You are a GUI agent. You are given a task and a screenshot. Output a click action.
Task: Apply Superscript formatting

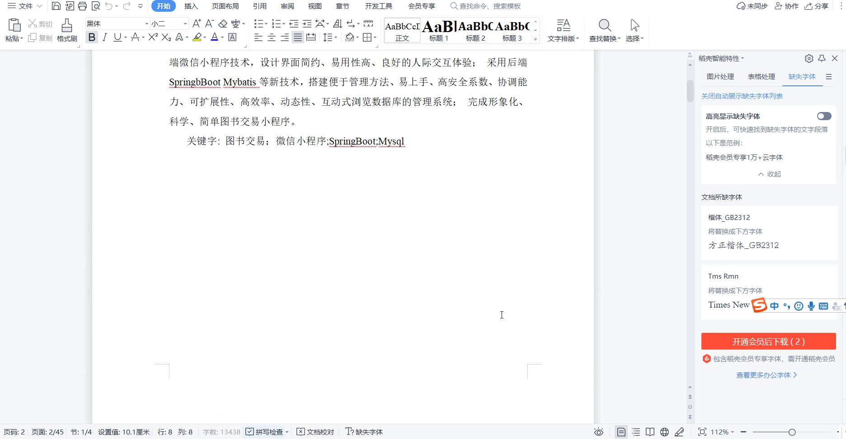click(x=153, y=37)
